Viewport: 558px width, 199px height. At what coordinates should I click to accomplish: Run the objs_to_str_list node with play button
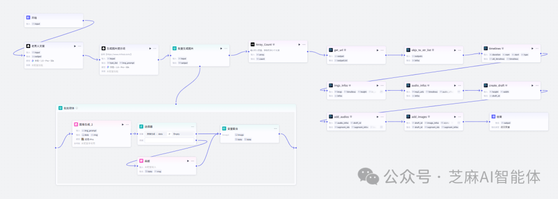tap(455, 50)
